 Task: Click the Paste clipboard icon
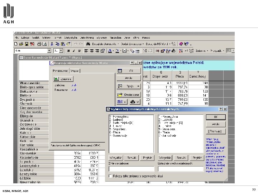63,44
